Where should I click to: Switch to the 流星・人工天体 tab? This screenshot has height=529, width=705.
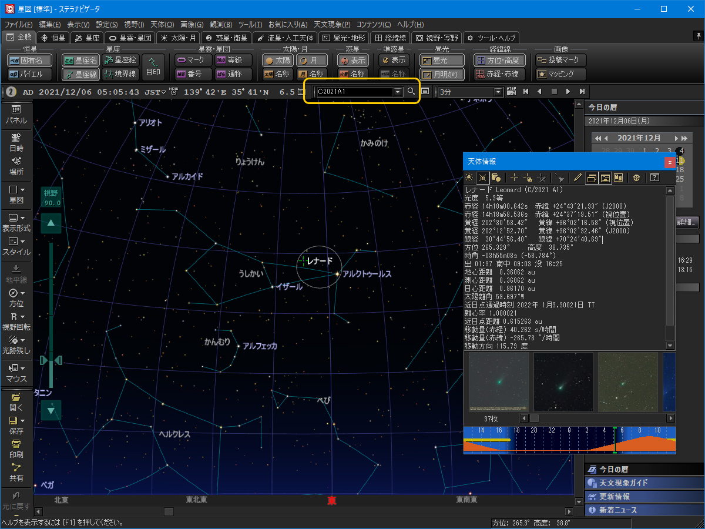[285, 38]
